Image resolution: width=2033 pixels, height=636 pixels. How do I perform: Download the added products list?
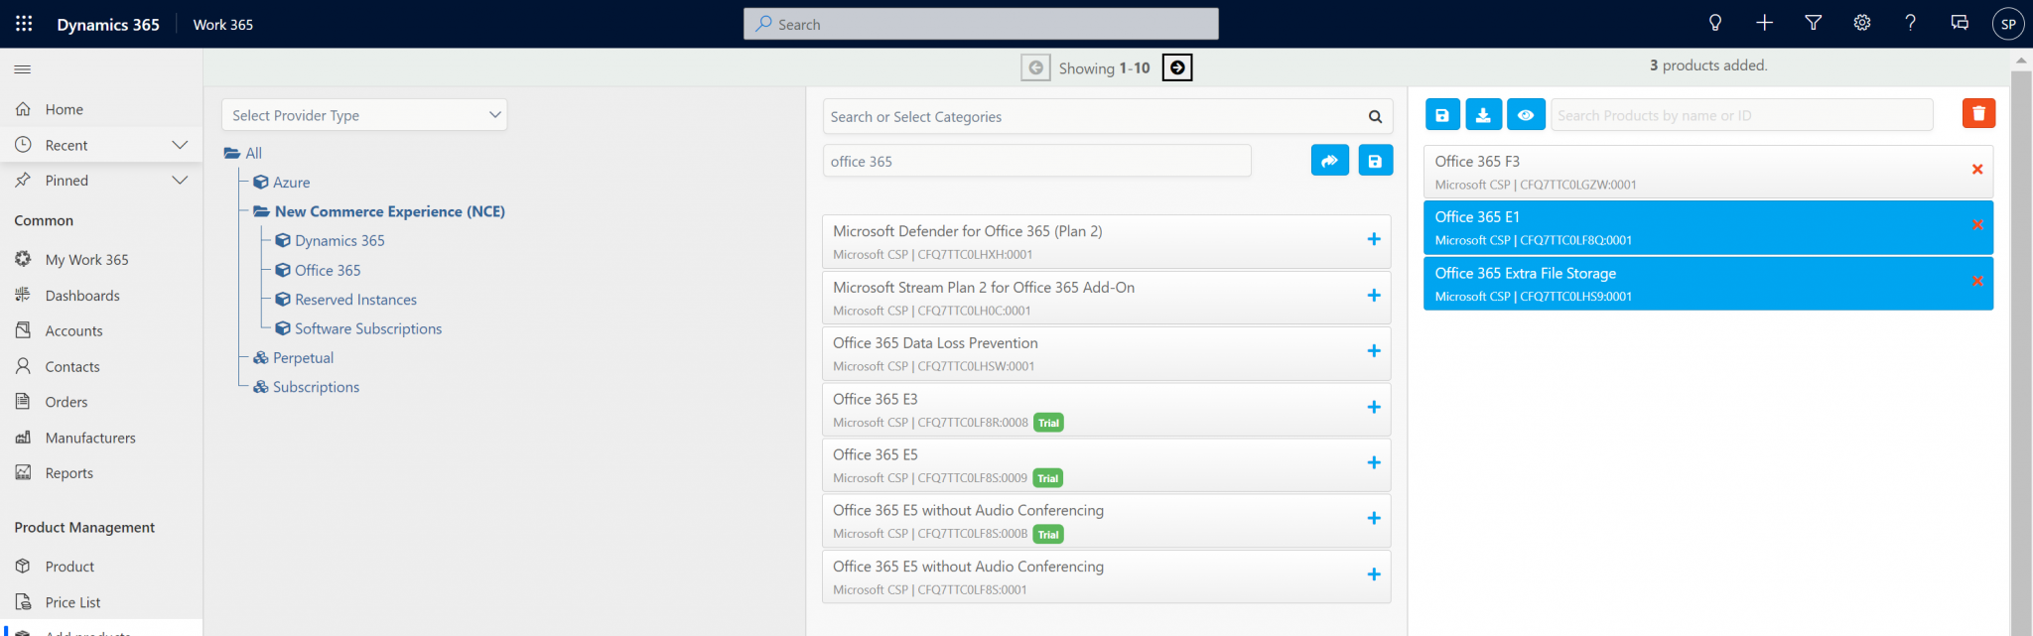(1483, 115)
